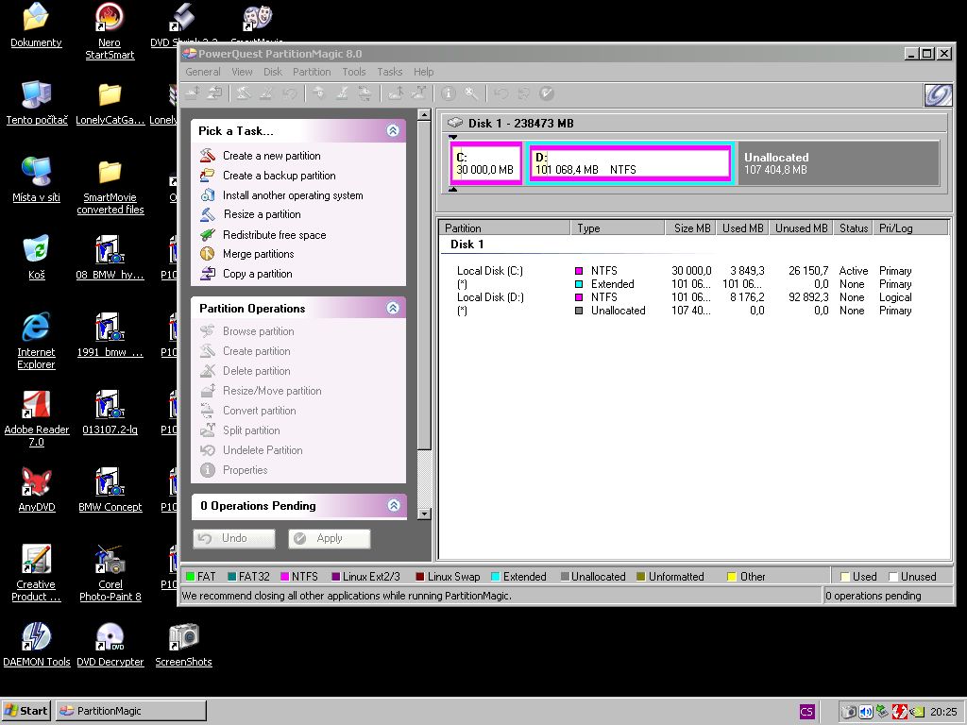Click the Install another operating system icon
Image resolution: width=967 pixels, height=725 pixels.
pos(208,194)
